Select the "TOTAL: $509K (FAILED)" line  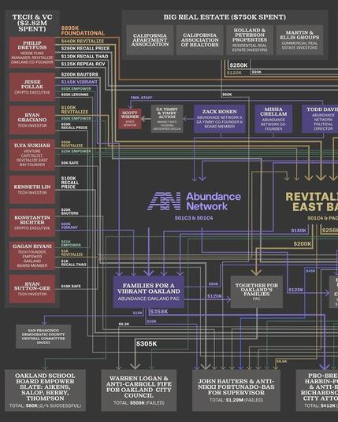139,403
